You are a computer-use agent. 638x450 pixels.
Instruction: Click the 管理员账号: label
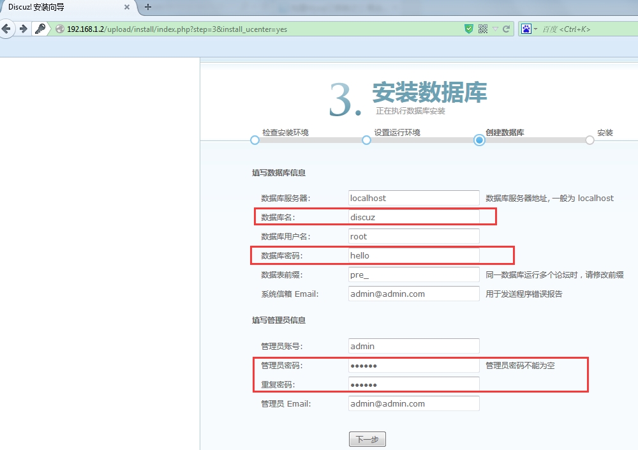pos(282,347)
